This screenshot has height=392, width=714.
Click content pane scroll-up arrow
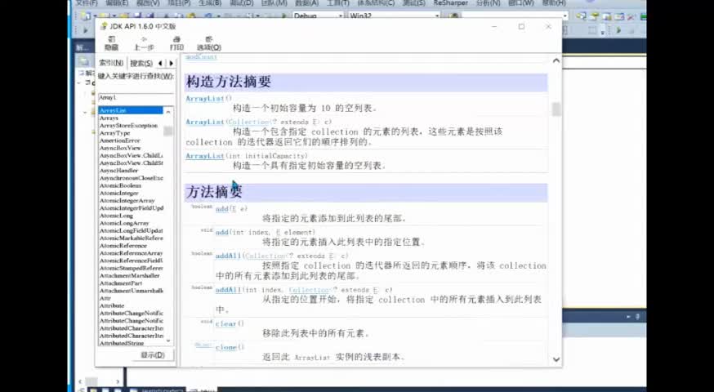556,60
